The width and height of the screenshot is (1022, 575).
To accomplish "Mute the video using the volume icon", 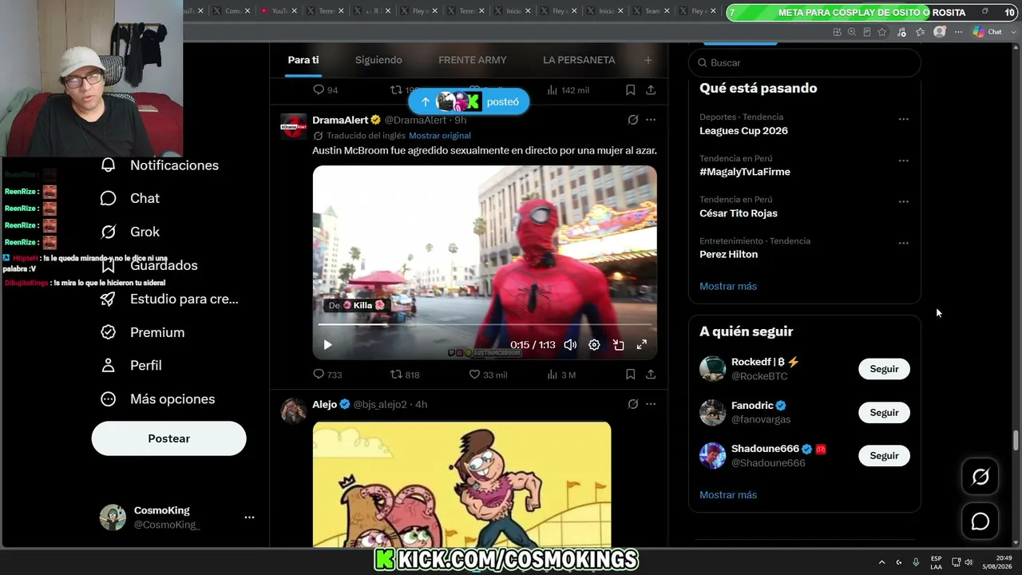I will [570, 345].
